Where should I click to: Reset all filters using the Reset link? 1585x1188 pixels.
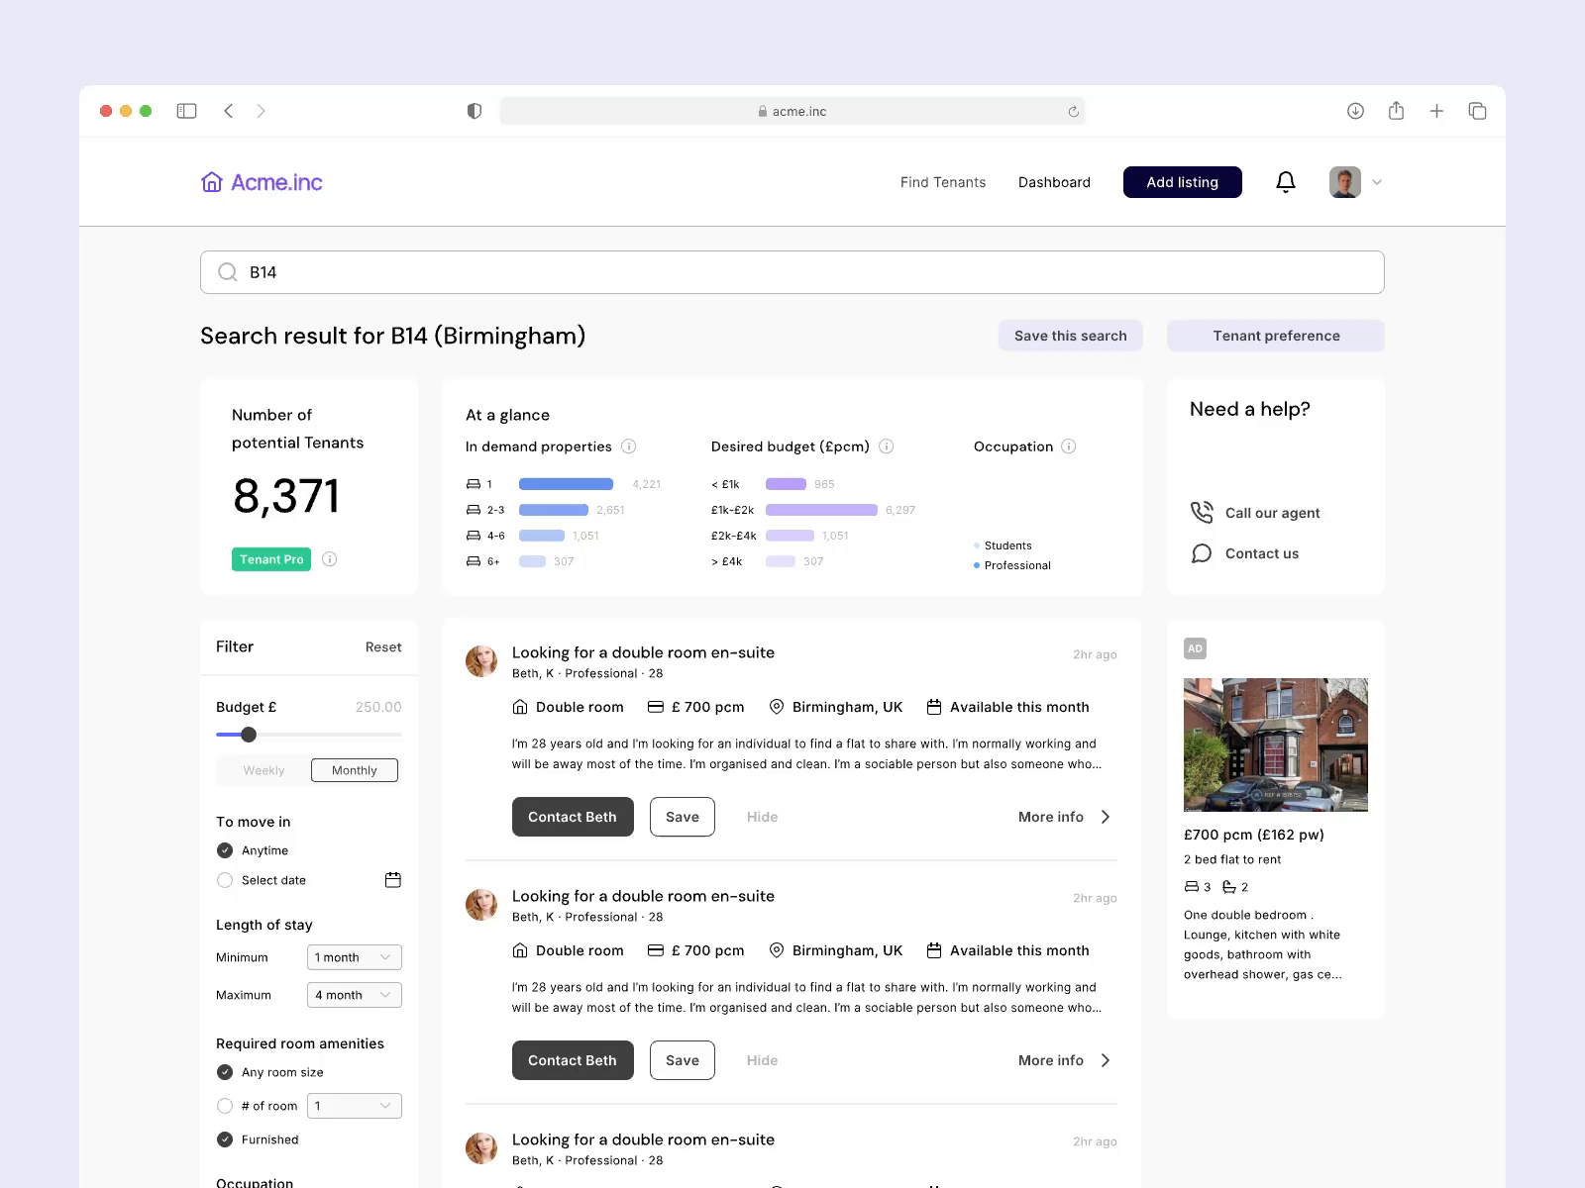[x=383, y=646]
